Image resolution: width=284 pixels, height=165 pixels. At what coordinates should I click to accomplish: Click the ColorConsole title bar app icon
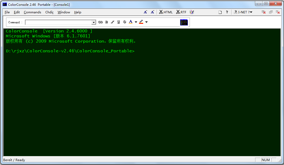coord(5,4)
